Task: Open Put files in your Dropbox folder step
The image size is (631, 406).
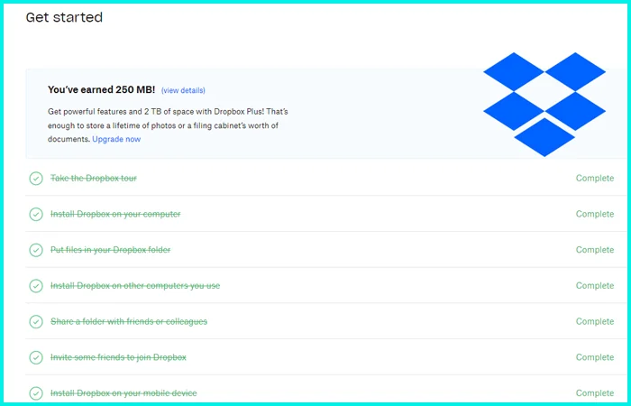Action: [110, 250]
